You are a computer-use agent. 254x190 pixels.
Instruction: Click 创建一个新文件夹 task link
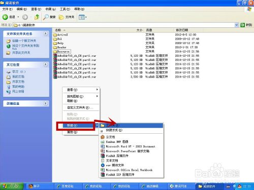(x=24, y=41)
